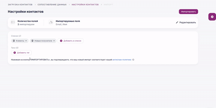Click the list icon on Новые получатели chip
Screen dimensions: 216x108
[x=32, y=41]
